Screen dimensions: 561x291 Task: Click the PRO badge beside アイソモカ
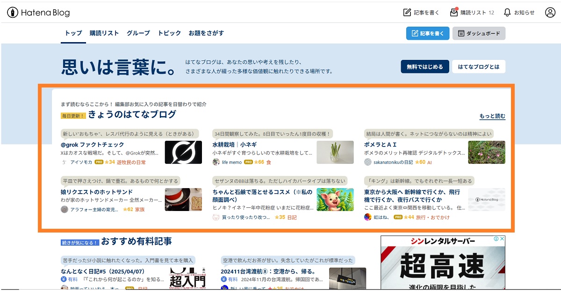pos(99,162)
